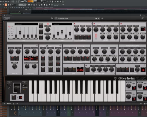Enable UNISON in Voice Settings
This screenshot has width=147, height=117.
coord(132,69)
